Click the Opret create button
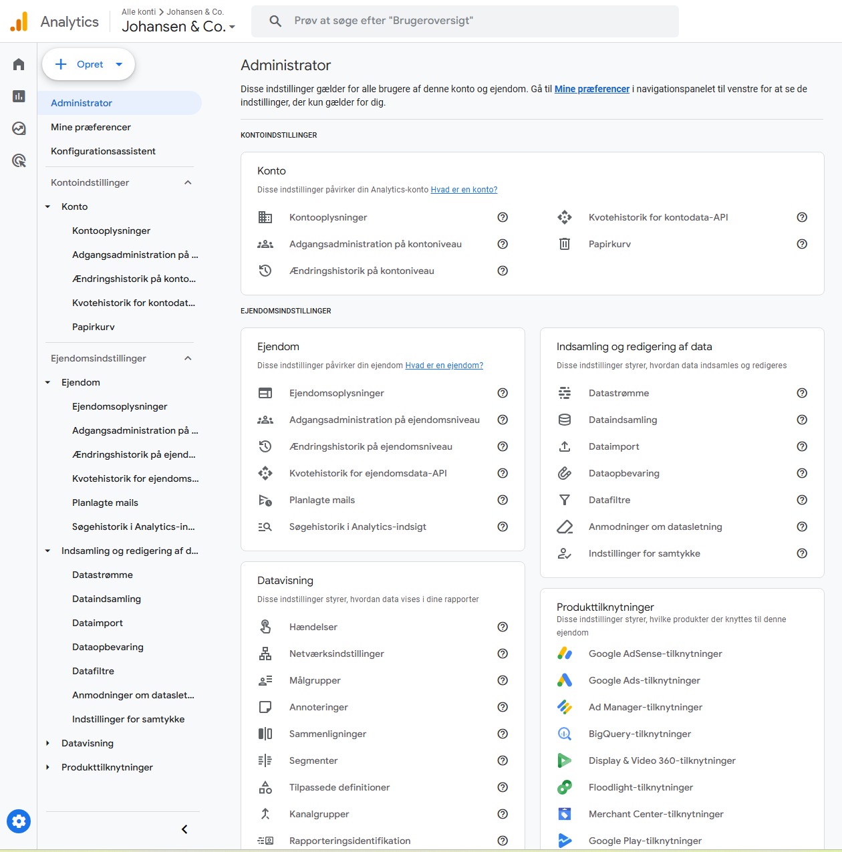 88,64
